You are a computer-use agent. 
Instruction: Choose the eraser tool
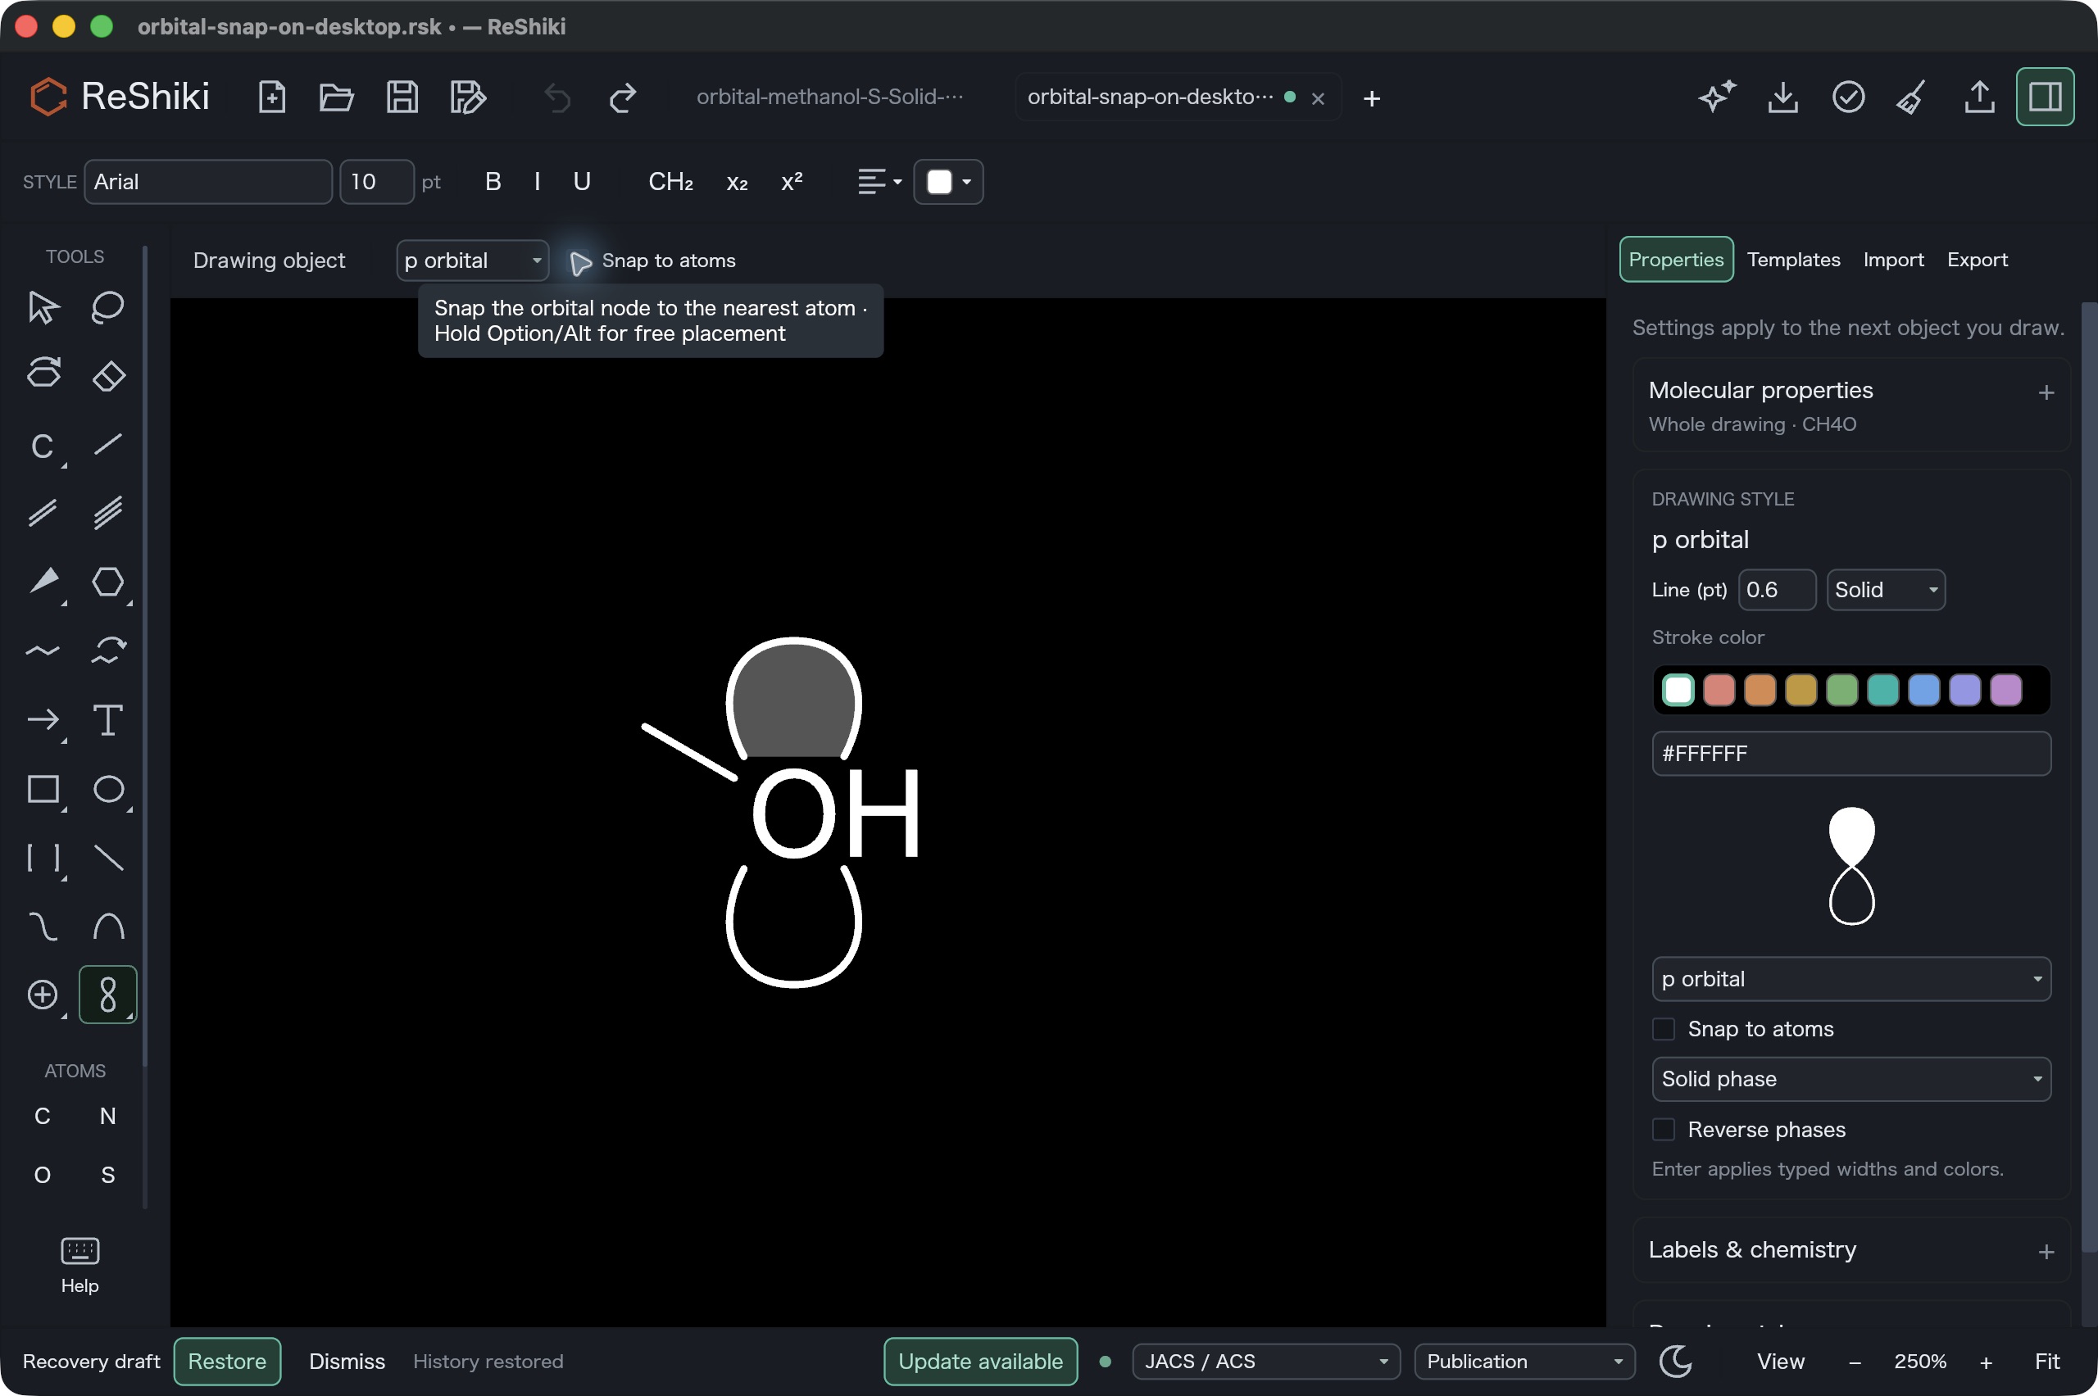107,376
